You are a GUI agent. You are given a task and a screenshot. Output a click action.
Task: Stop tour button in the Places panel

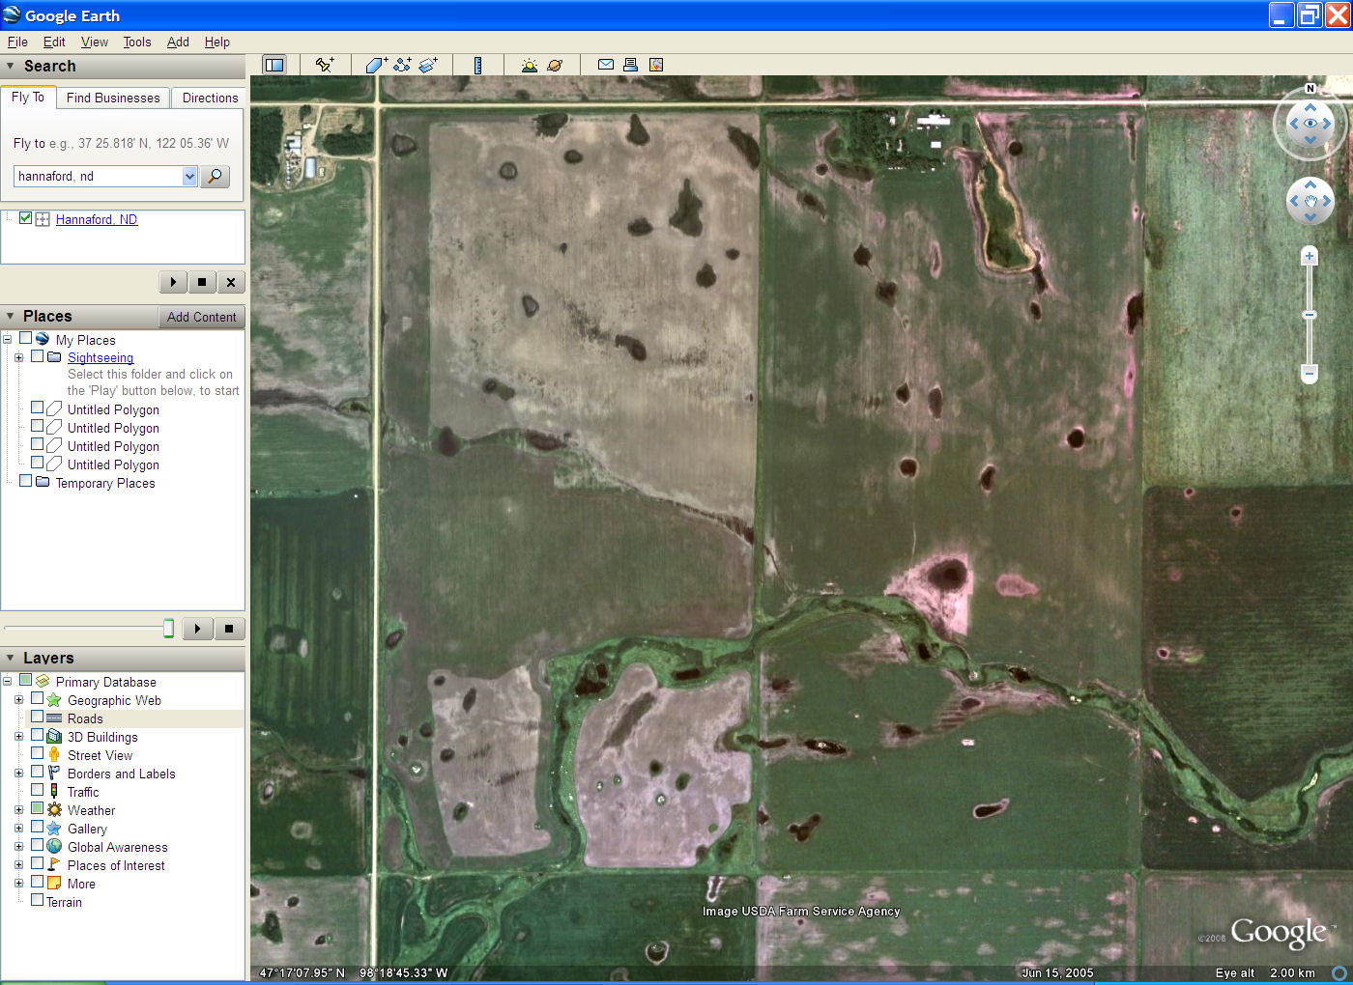click(229, 629)
